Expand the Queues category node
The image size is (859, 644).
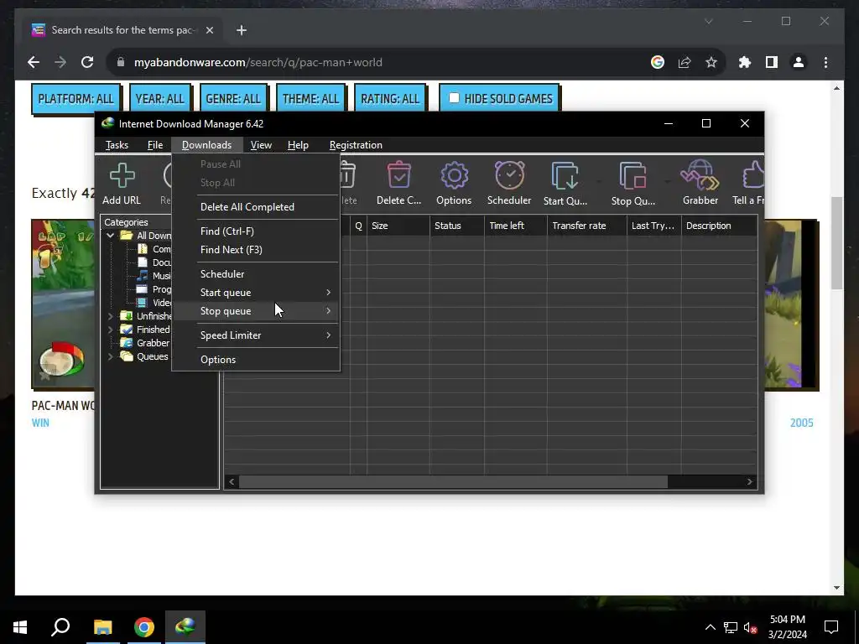[110, 356]
